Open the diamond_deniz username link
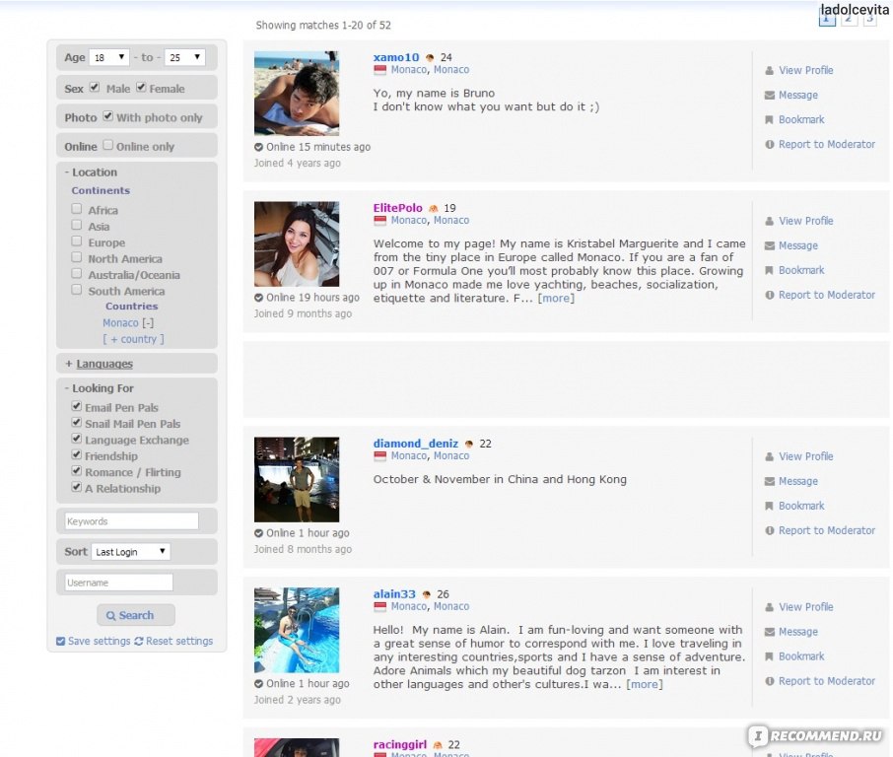 coord(416,444)
